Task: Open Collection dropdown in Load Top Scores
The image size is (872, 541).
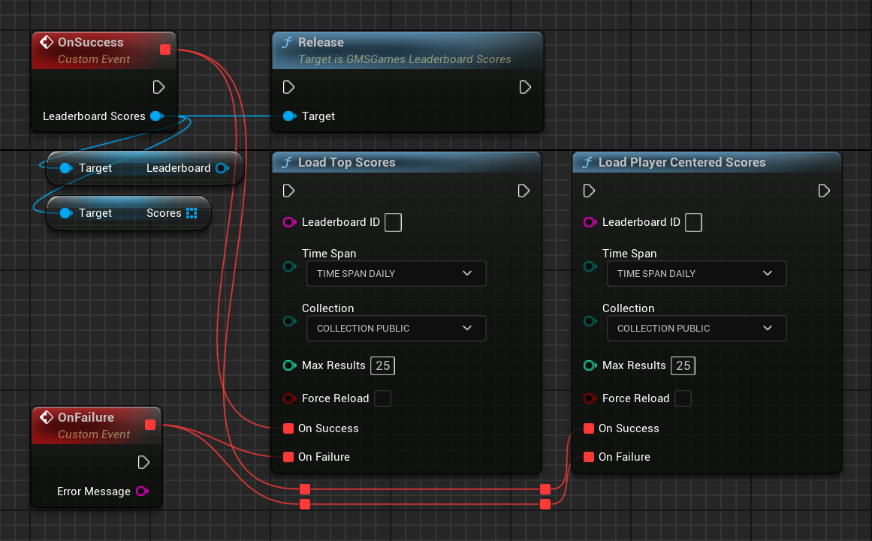Action: [396, 329]
